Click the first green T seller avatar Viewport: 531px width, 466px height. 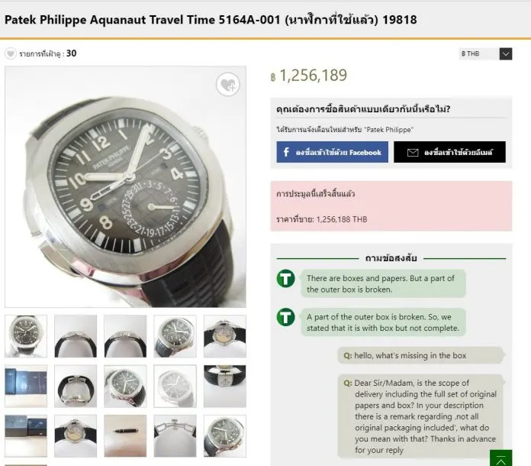286,279
